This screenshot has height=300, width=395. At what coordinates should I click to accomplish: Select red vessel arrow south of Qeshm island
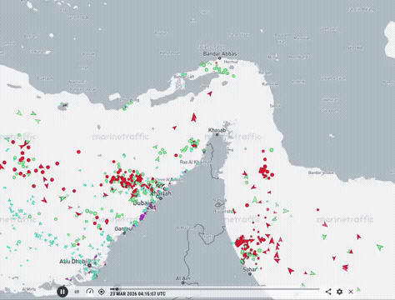point(210,93)
